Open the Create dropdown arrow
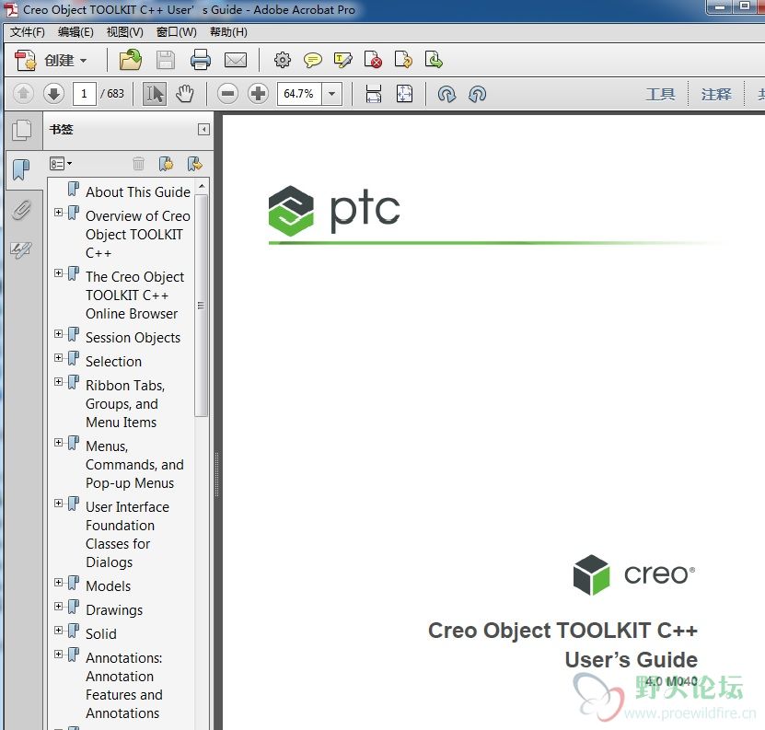The width and height of the screenshot is (765, 730). click(x=84, y=61)
